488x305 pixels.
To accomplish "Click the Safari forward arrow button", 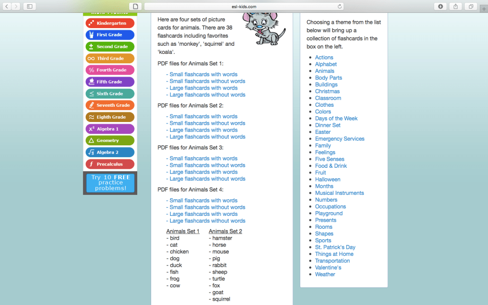I will (x=16, y=6).
